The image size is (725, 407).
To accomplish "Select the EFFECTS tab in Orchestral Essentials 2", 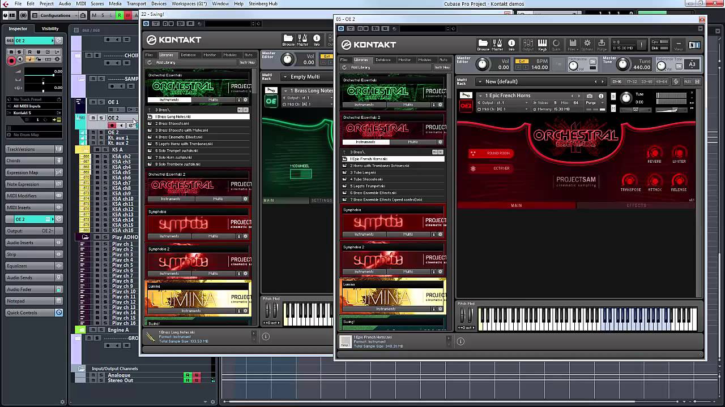I will point(636,205).
